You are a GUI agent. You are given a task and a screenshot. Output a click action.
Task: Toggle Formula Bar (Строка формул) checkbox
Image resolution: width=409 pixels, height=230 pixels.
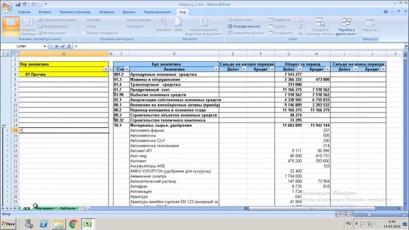pyautogui.click(x=123, y=20)
